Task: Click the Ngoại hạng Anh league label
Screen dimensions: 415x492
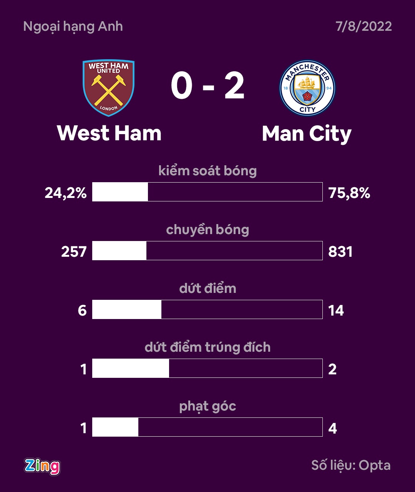Action: coord(73,27)
